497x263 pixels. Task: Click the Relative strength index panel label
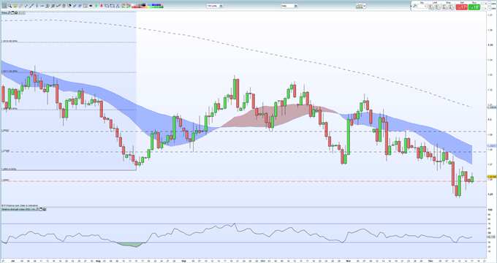[x=18, y=209]
